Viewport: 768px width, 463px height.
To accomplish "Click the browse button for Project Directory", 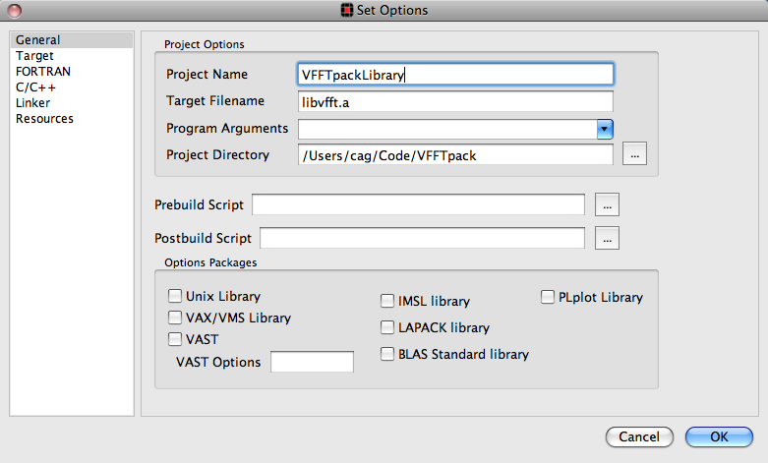I will [634, 154].
